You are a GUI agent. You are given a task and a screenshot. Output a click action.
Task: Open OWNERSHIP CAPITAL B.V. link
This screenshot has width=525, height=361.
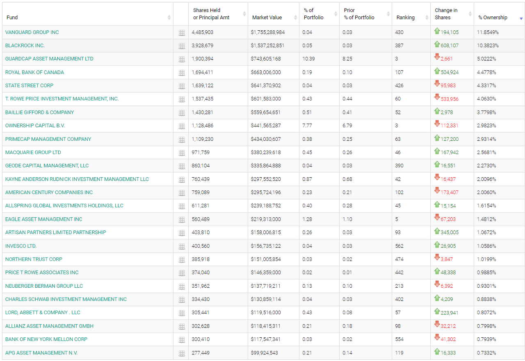[35, 126]
